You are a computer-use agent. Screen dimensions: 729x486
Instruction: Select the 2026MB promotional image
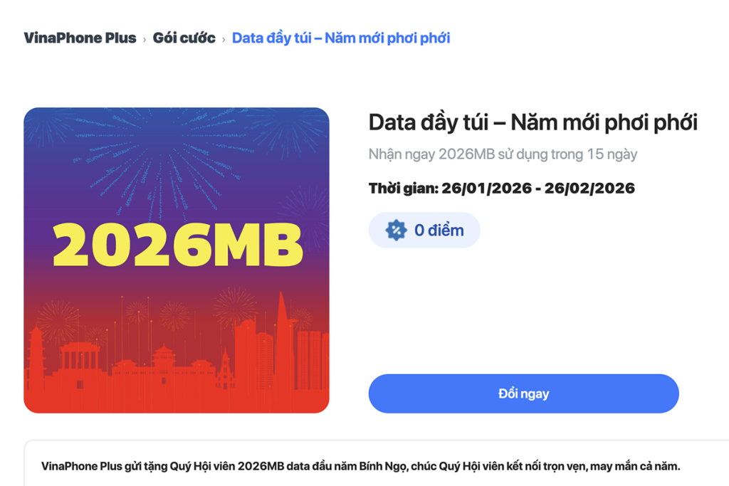(177, 260)
